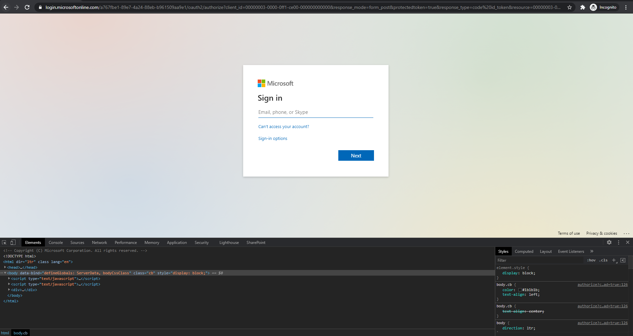This screenshot has width=633, height=336.
Task: Open the Lighthouse tab
Action: 229,242
